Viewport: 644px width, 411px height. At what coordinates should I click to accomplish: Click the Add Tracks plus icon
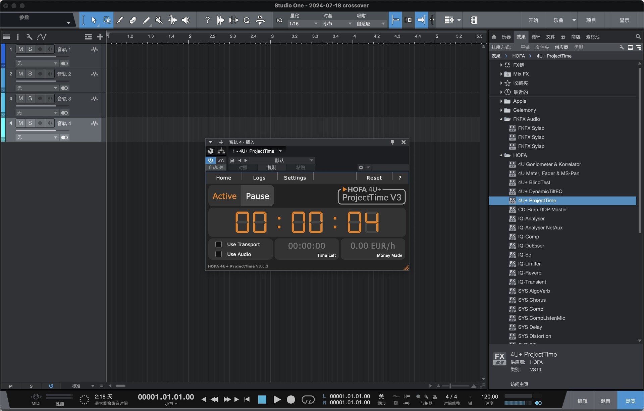100,37
